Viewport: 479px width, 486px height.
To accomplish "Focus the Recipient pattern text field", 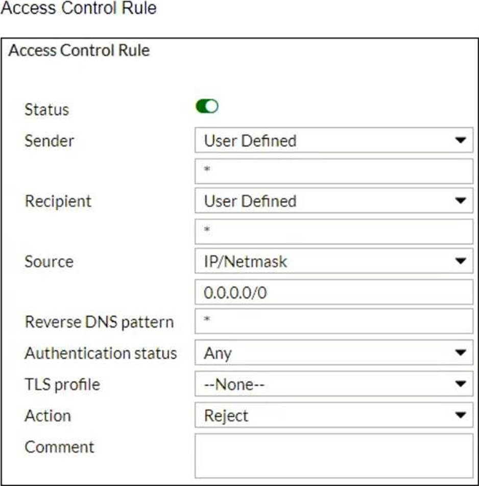I will [x=333, y=232].
